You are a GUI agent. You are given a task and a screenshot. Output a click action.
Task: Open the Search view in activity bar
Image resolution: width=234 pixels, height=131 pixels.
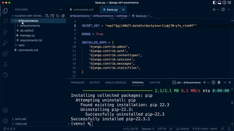coord(5,21)
